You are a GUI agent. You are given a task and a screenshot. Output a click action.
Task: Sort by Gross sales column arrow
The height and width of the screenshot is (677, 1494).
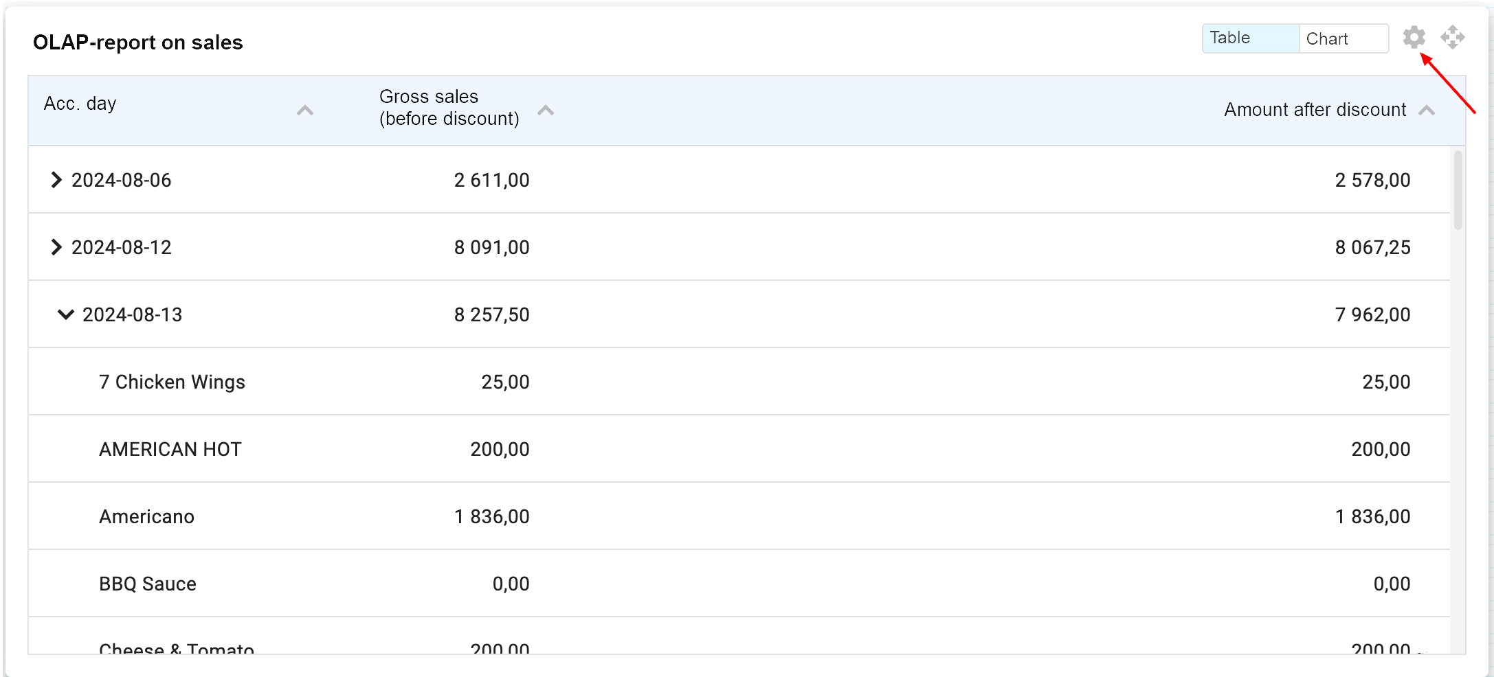[546, 111]
